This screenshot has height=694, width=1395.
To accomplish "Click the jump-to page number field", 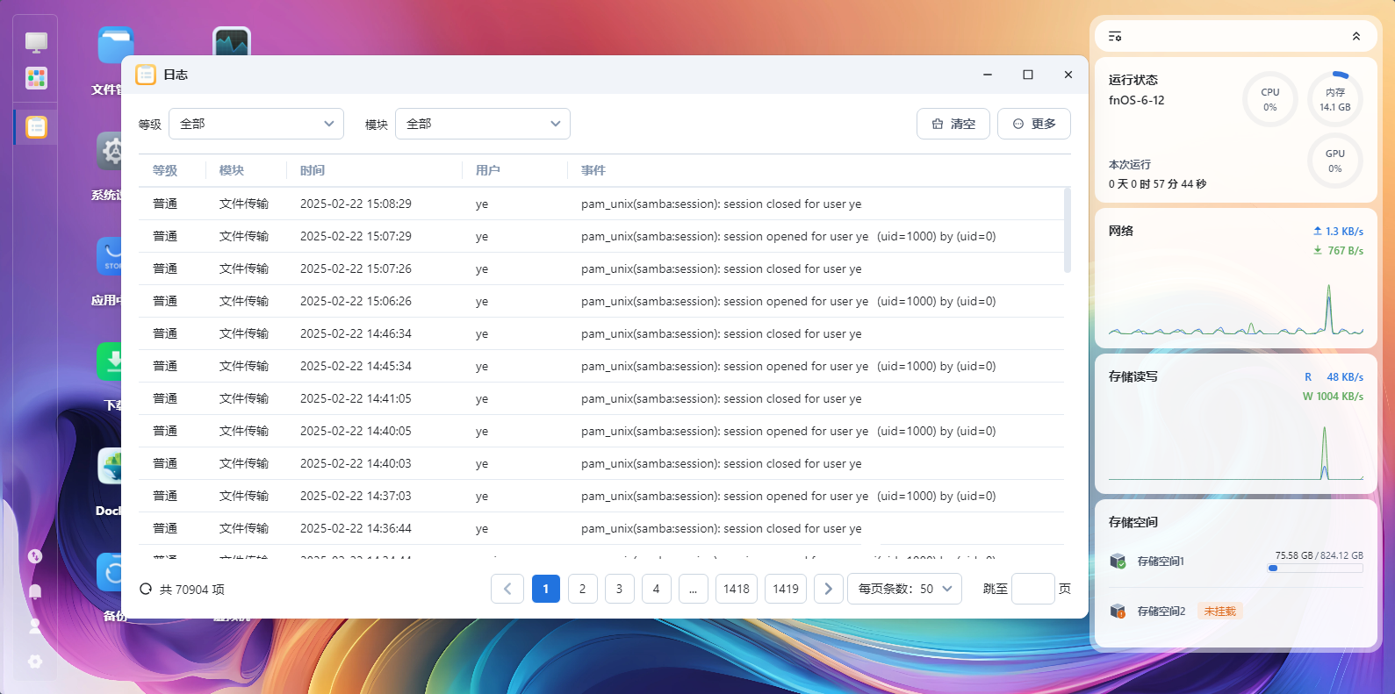I will click(1033, 589).
